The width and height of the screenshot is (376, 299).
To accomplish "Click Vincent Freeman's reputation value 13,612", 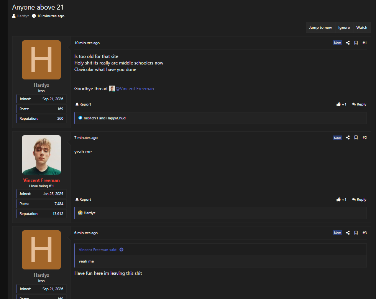I will (x=58, y=214).
